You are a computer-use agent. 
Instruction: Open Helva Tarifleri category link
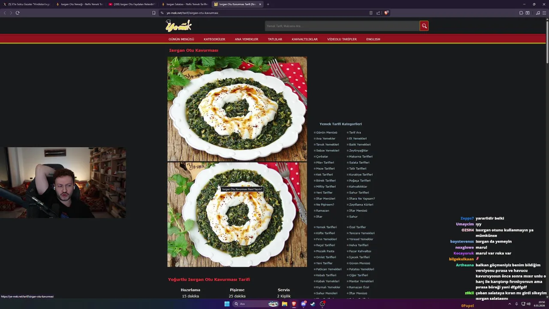coord(359,245)
